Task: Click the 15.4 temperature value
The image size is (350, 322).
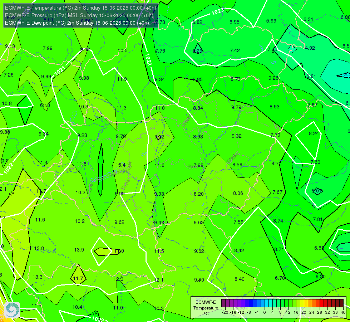Action: point(120,165)
